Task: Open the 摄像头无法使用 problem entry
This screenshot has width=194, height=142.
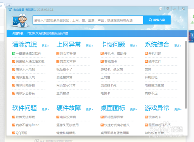Action: (x=68, y=125)
